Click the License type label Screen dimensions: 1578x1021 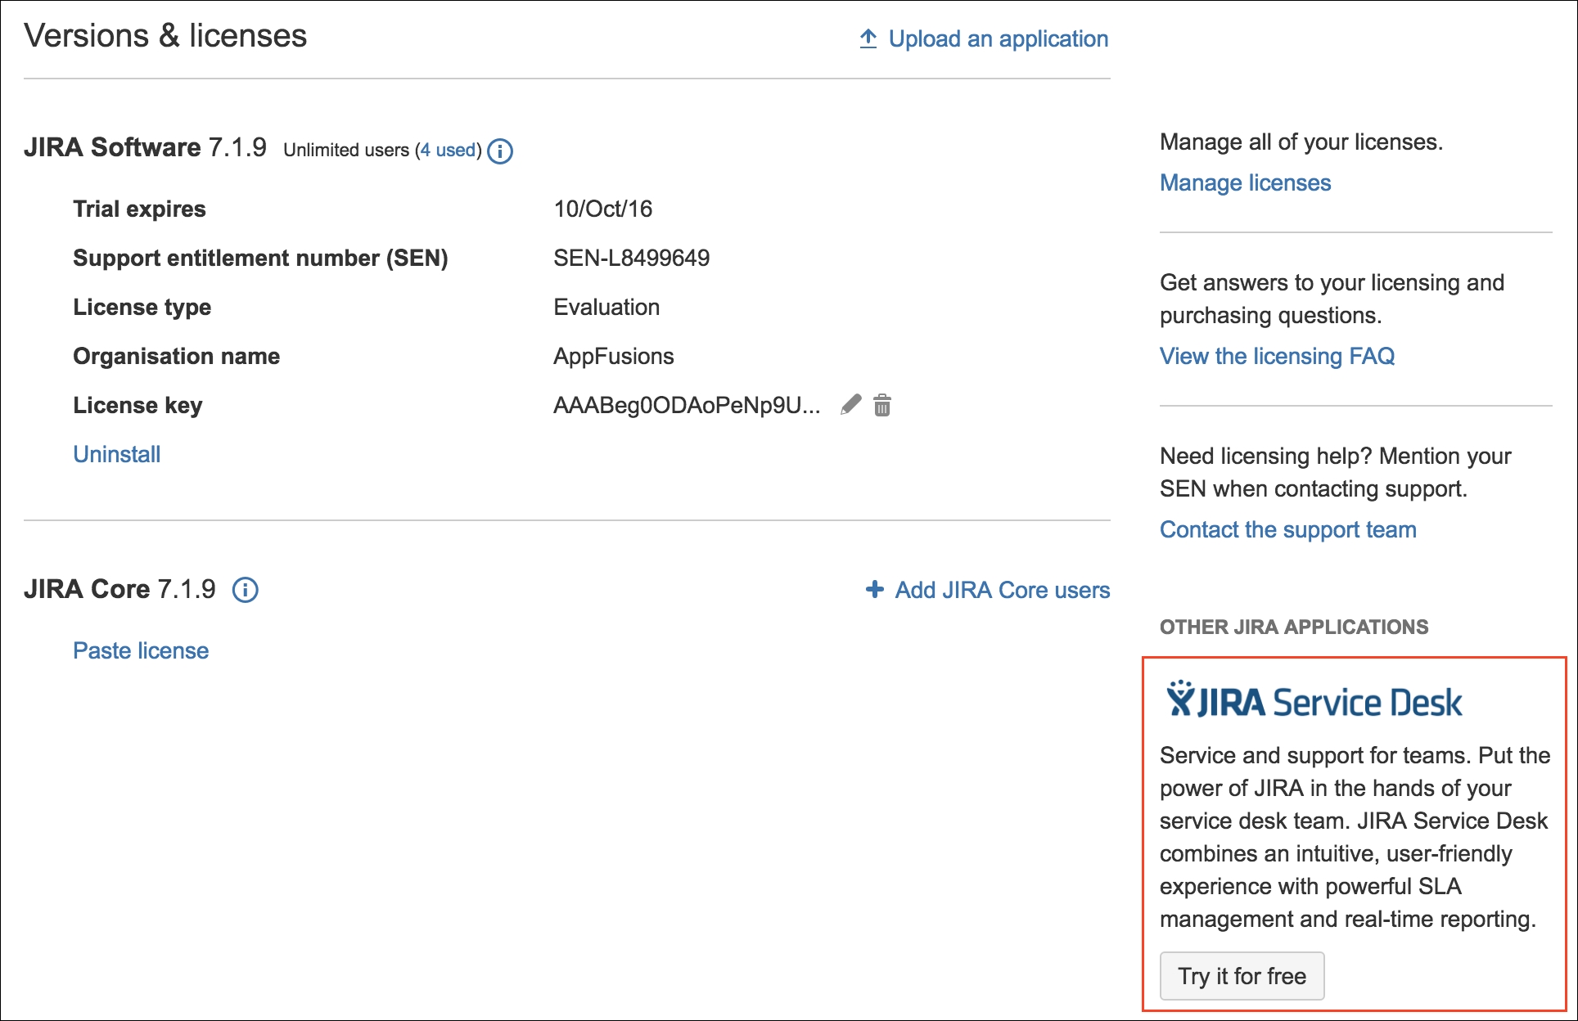click(142, 307)
